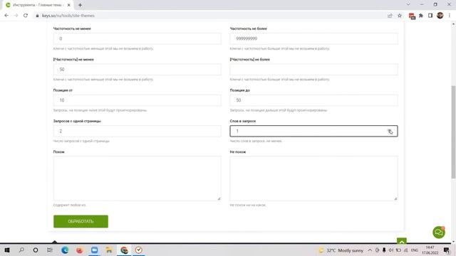Click the site lock icon in address bar
This screenshot has height=256, width=456.
coord(37,16)
